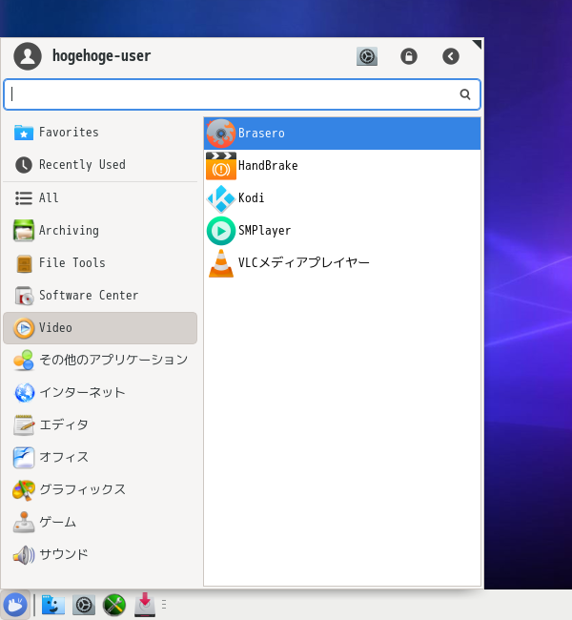
Task: Click the SMPlayer text label
Action: coord(264,231)
